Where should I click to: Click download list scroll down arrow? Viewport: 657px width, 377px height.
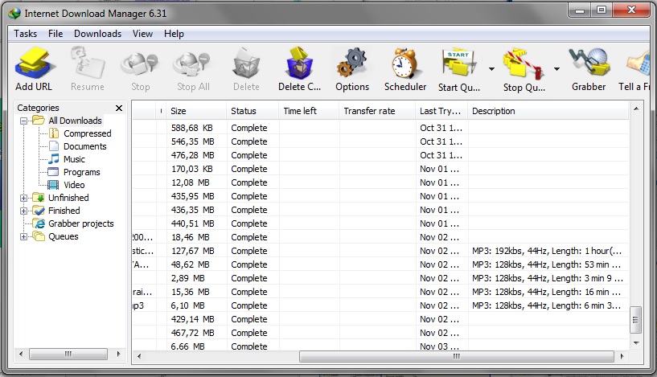636,343
